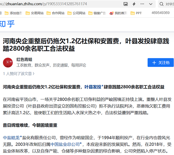Click the red author avatar of 红色青蛙
Viewport: 174px width, 155px height.
click(x=8, y=63)
